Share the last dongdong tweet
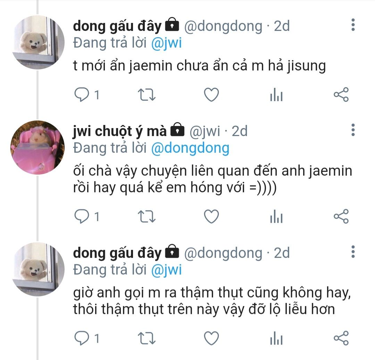This screenshot has width=375, height=360. pos(341,338)
